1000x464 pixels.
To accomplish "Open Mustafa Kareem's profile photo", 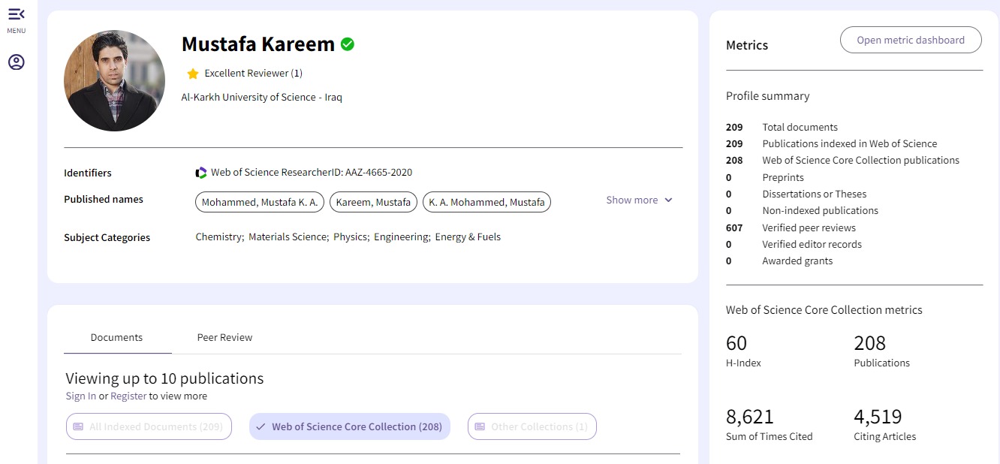I will pyautogui.click(x=115, y=81).
